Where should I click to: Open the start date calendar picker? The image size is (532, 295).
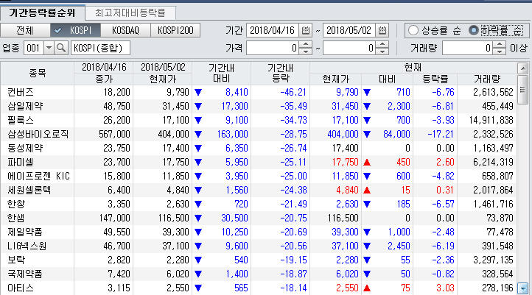pos(305,30)
